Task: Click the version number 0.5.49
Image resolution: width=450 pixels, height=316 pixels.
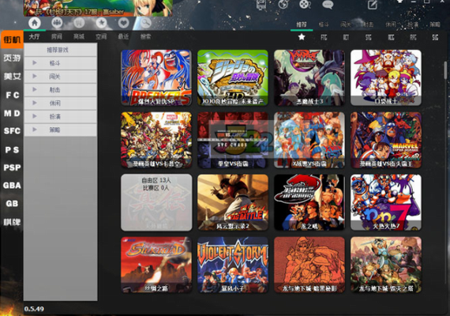Action: (34, 309)
